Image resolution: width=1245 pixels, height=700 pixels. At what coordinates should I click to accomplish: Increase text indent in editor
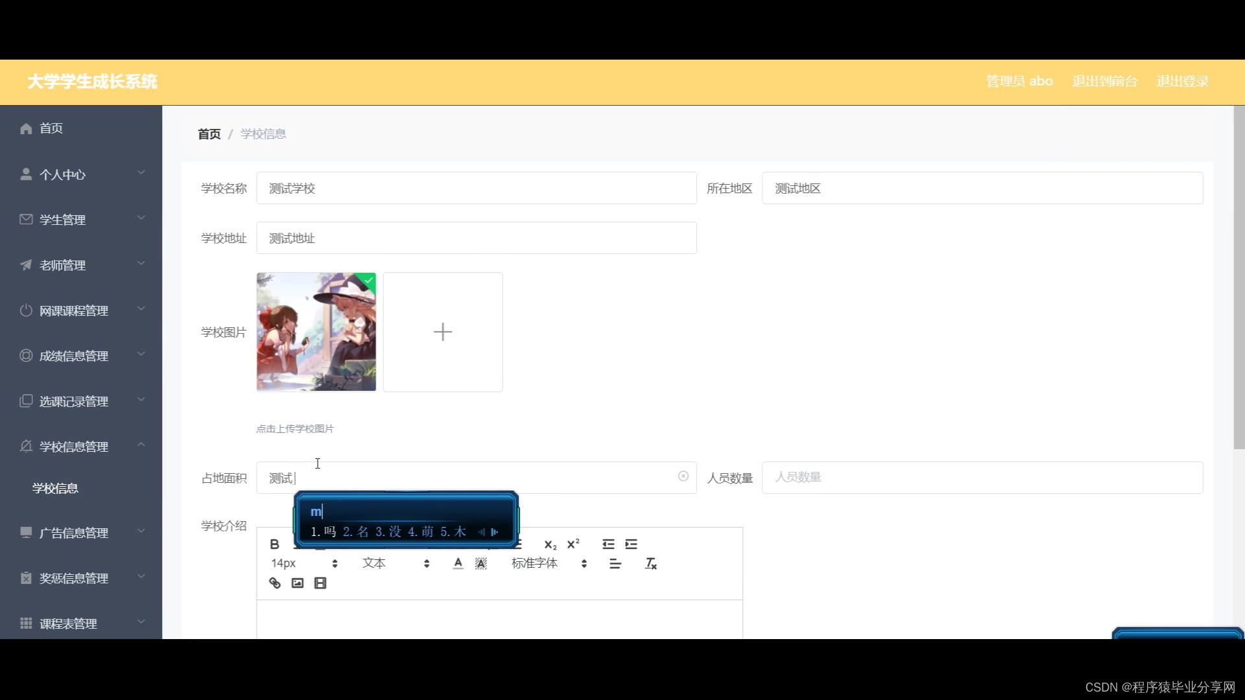631,544
